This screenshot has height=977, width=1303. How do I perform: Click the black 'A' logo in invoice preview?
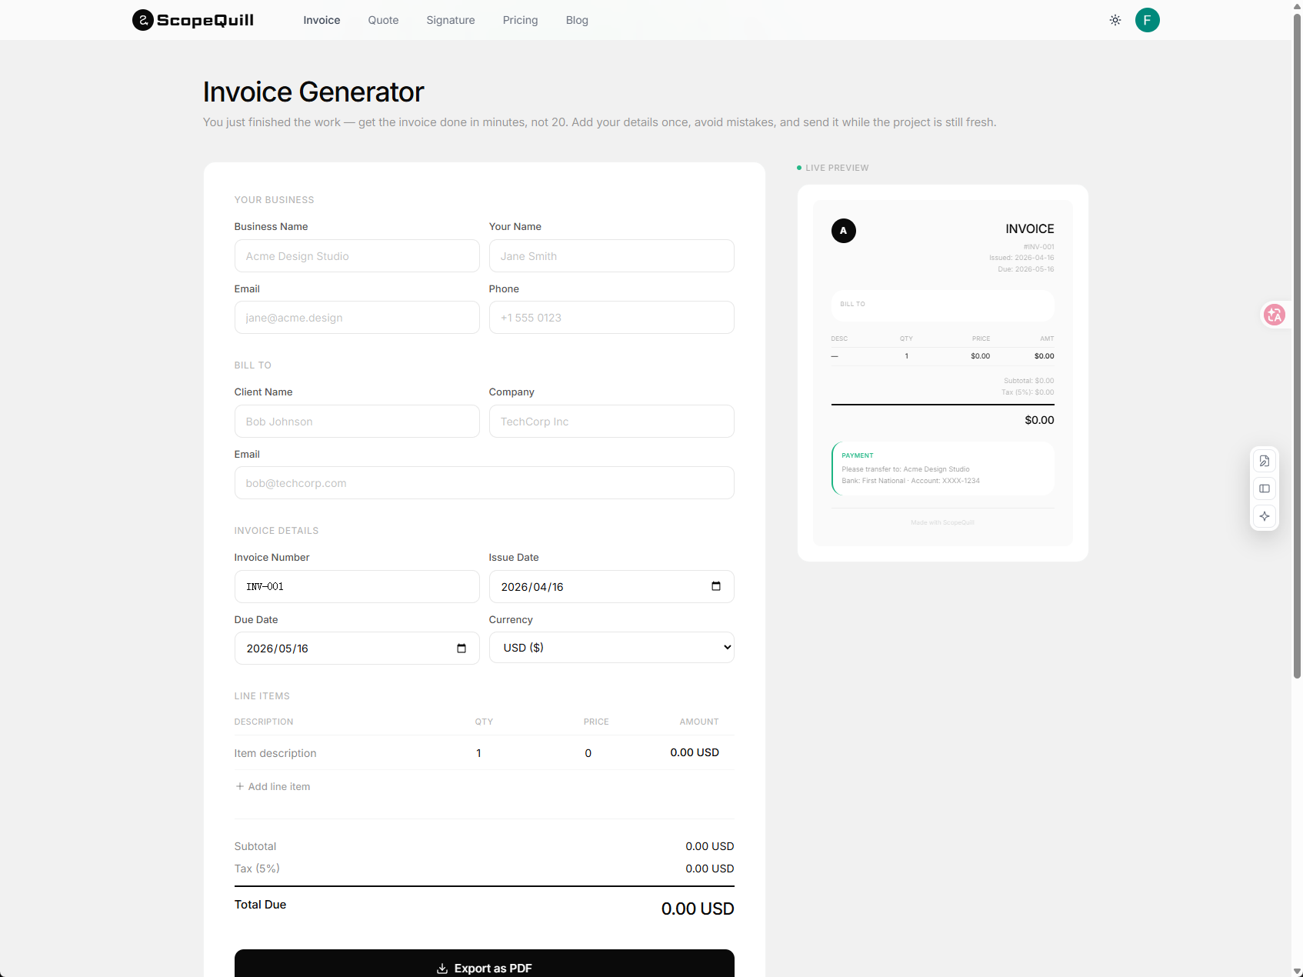pos(844,231)
